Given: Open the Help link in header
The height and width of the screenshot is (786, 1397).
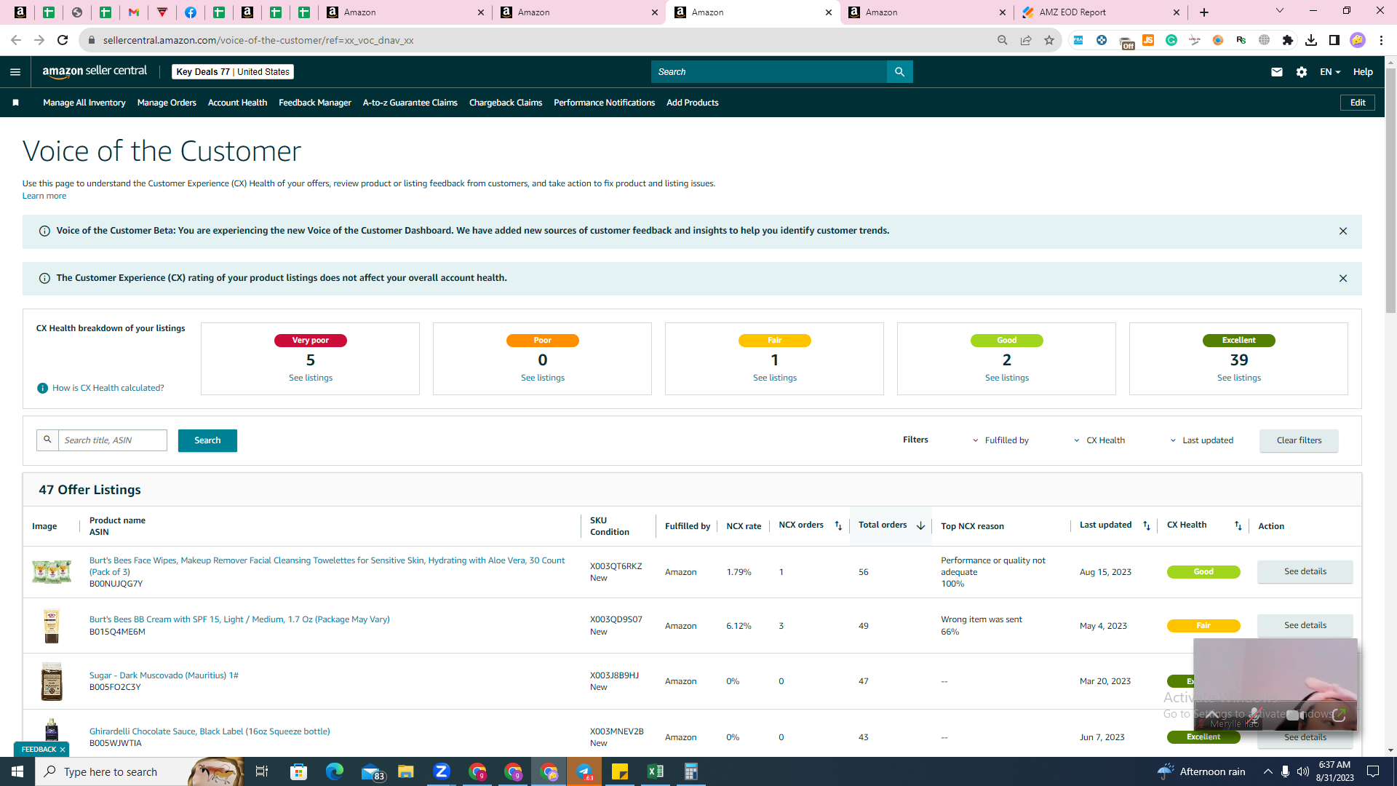Looking at the screenshot, I should [x=1363, y=72].
